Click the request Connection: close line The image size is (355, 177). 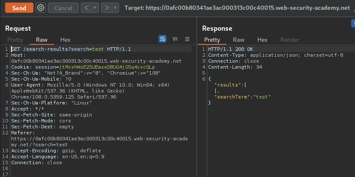[x=37, y=162]
